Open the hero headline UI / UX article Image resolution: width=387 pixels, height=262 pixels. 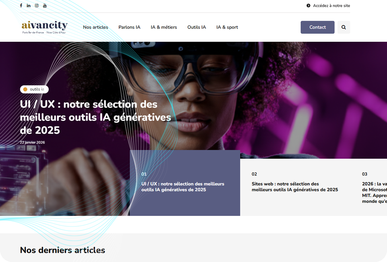pyautogui.click(x=95, y=117)
